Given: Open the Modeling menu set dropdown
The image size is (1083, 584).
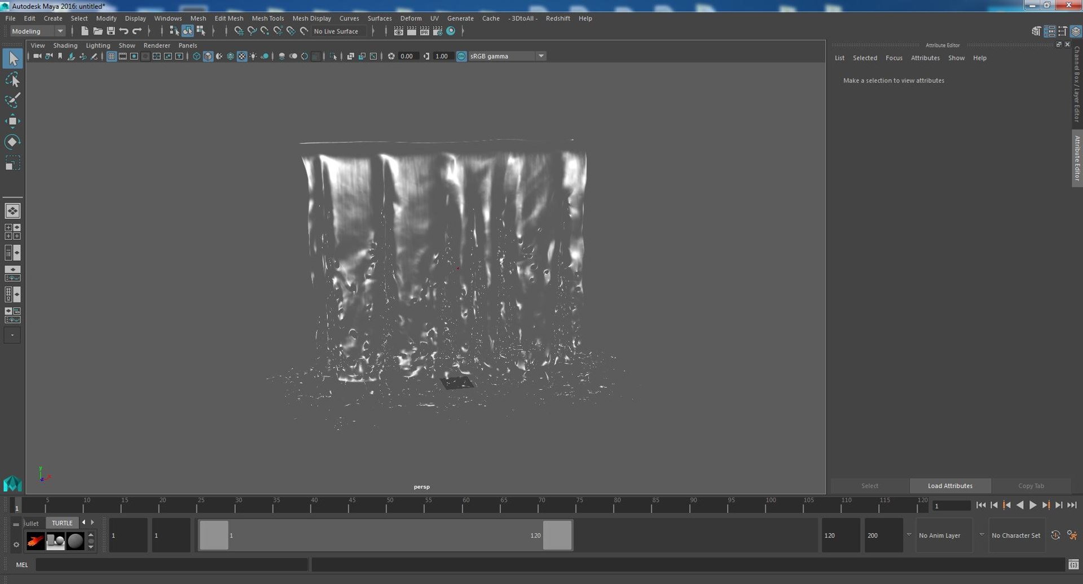Looking at the screenshot, I should [38, 31].
